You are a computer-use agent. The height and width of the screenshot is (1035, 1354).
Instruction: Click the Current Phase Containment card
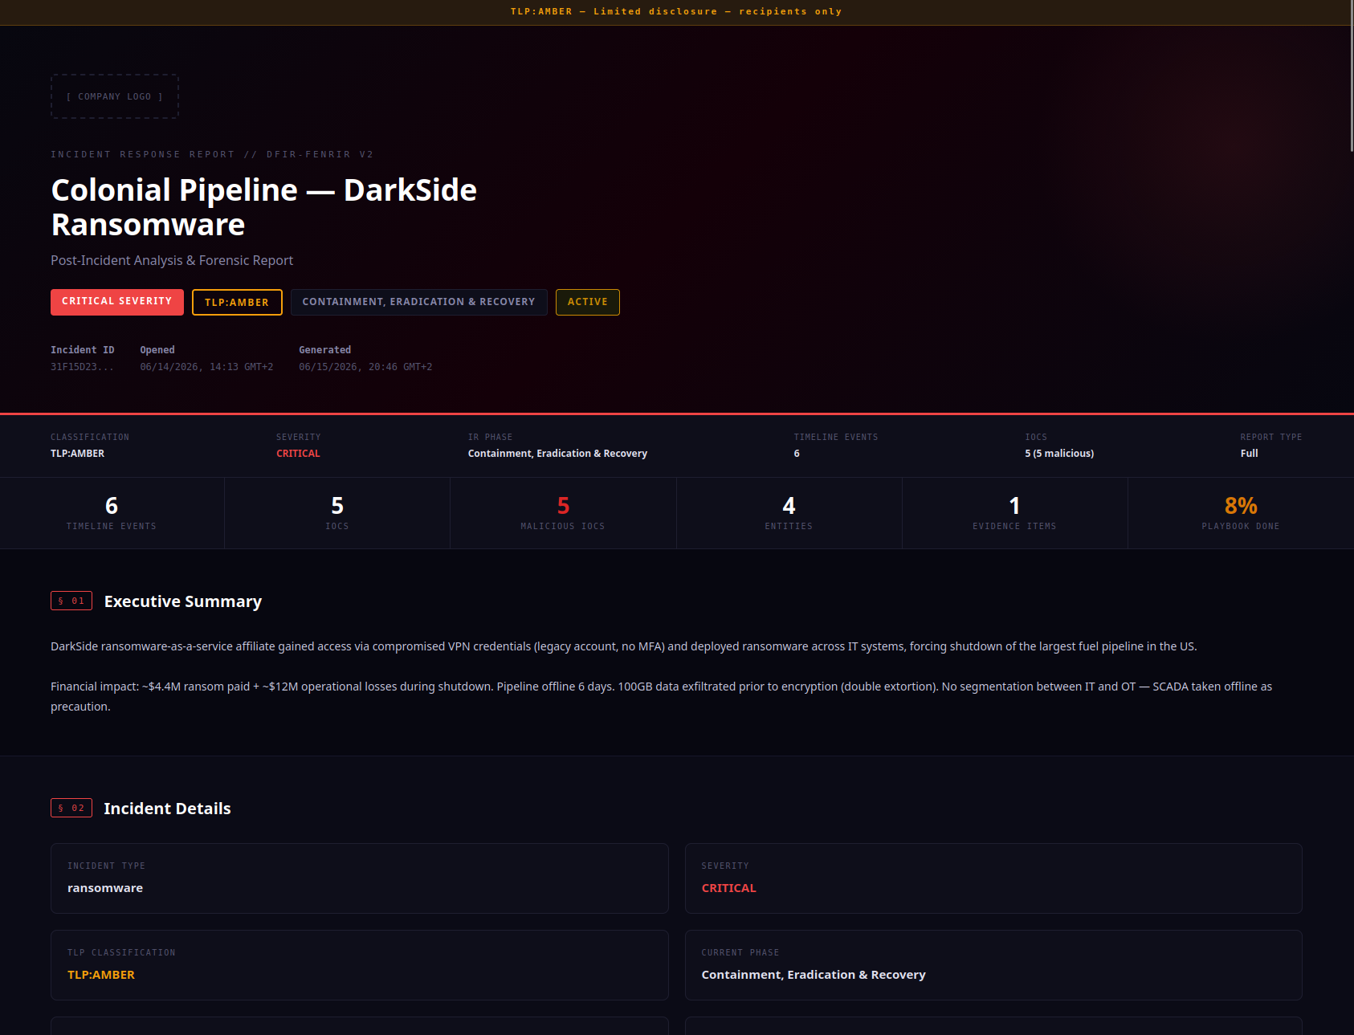(x=993, y=965)
